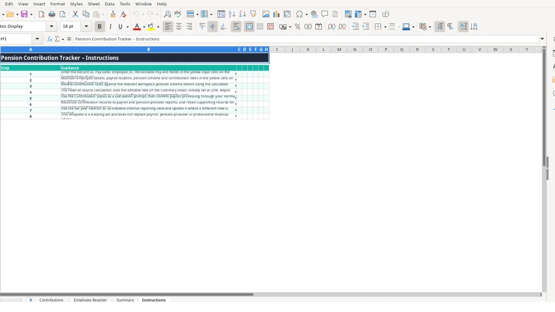This screenshot has width=555, height=312.
Task: Click the Copy icon
Action: pos(86,14)
